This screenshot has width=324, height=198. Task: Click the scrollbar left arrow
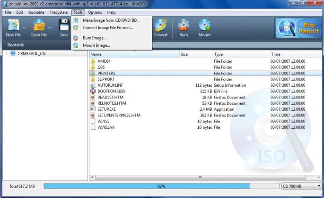(92, 177)
